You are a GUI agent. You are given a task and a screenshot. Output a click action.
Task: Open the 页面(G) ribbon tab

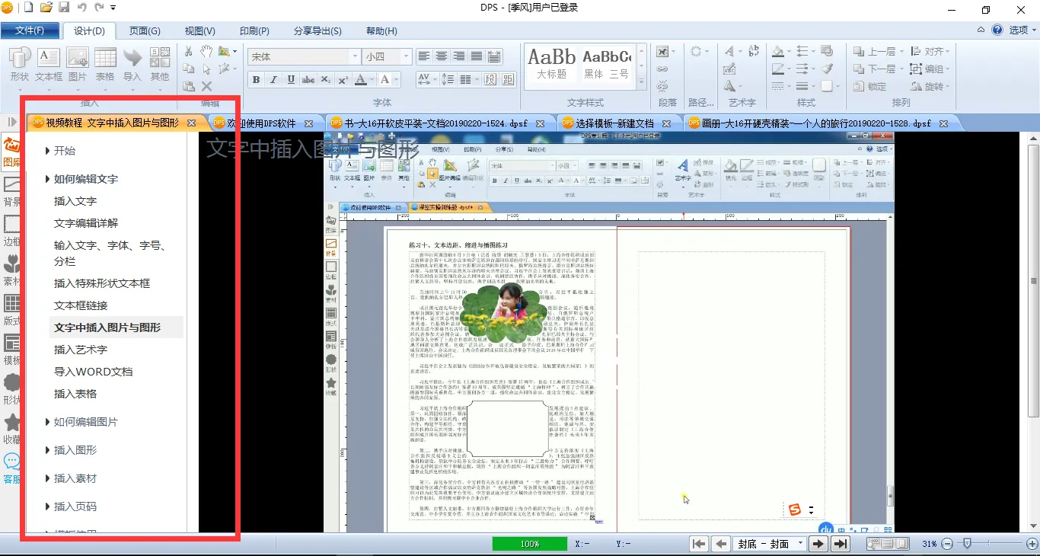tap(144, 30)
